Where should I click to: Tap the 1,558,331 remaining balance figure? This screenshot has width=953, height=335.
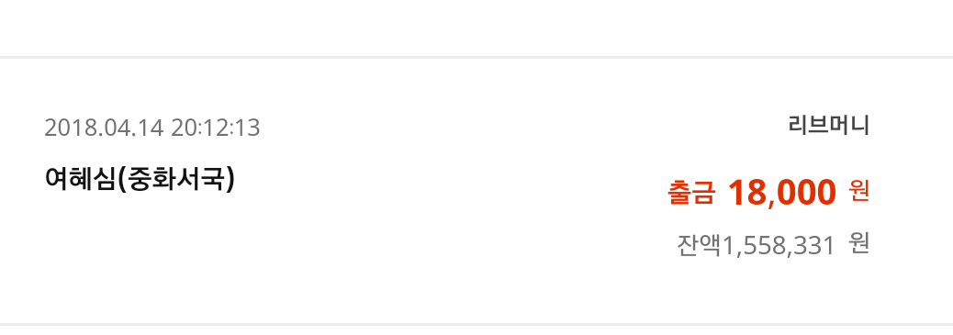pyautogui.click(x=778, y=246)
